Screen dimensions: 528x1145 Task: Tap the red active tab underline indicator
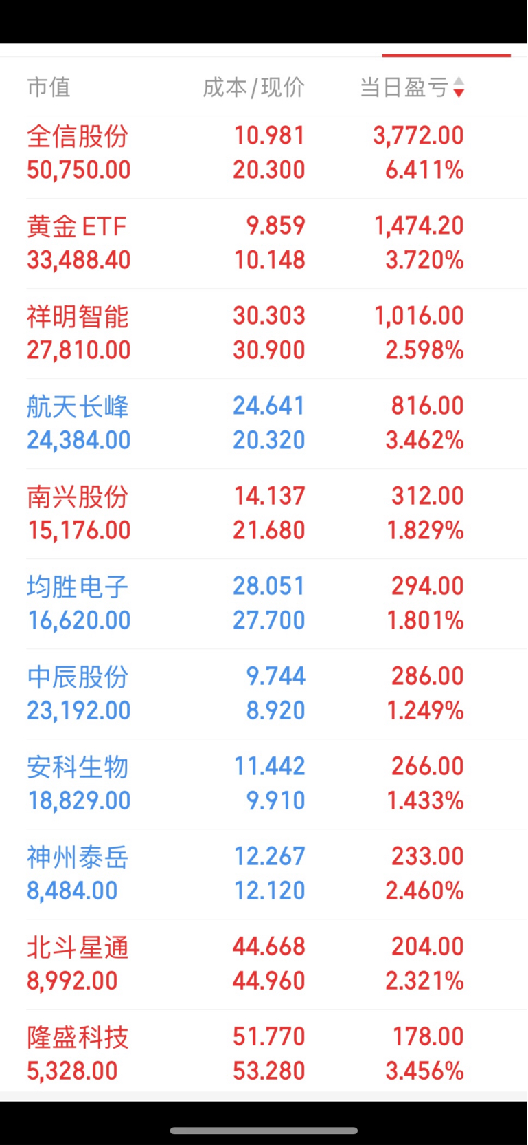click(446, 55)
